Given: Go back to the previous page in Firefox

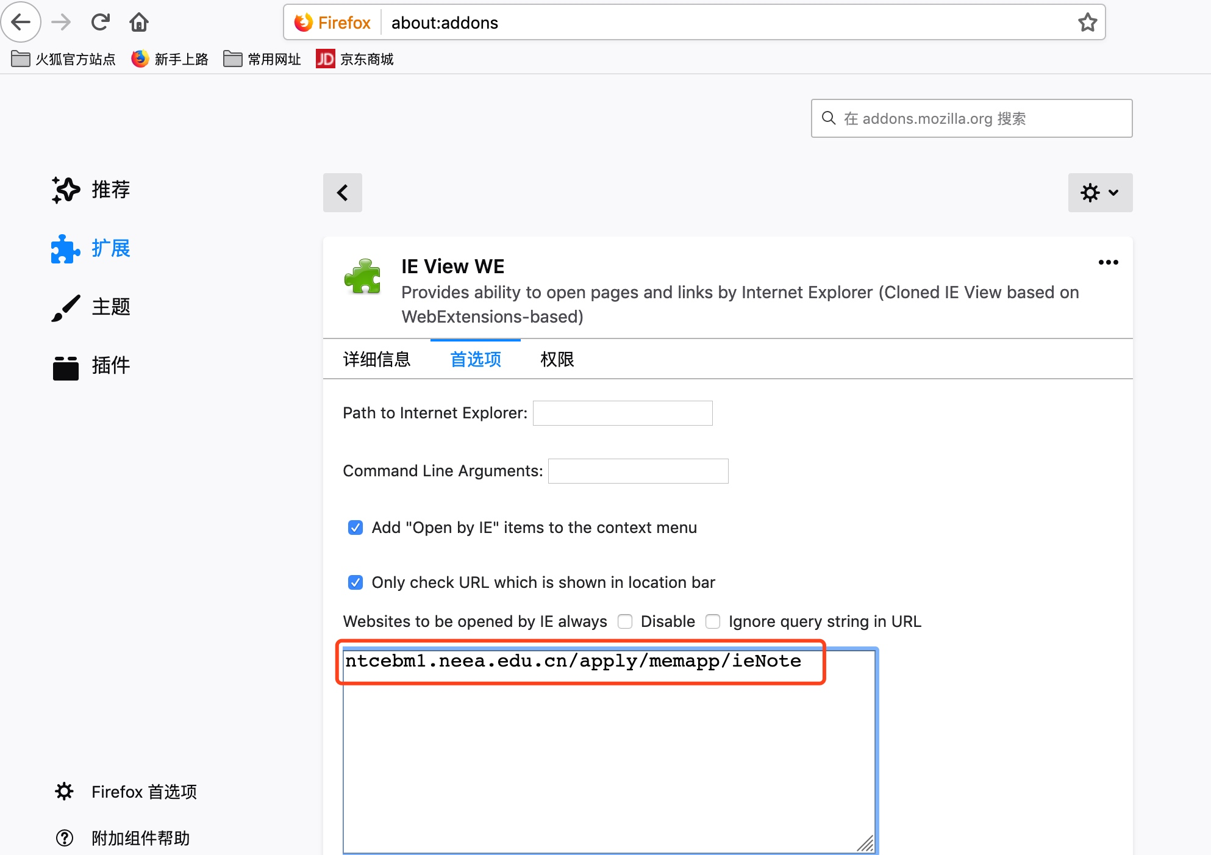Looking at the screenshot, I should [x=21, y=23].
